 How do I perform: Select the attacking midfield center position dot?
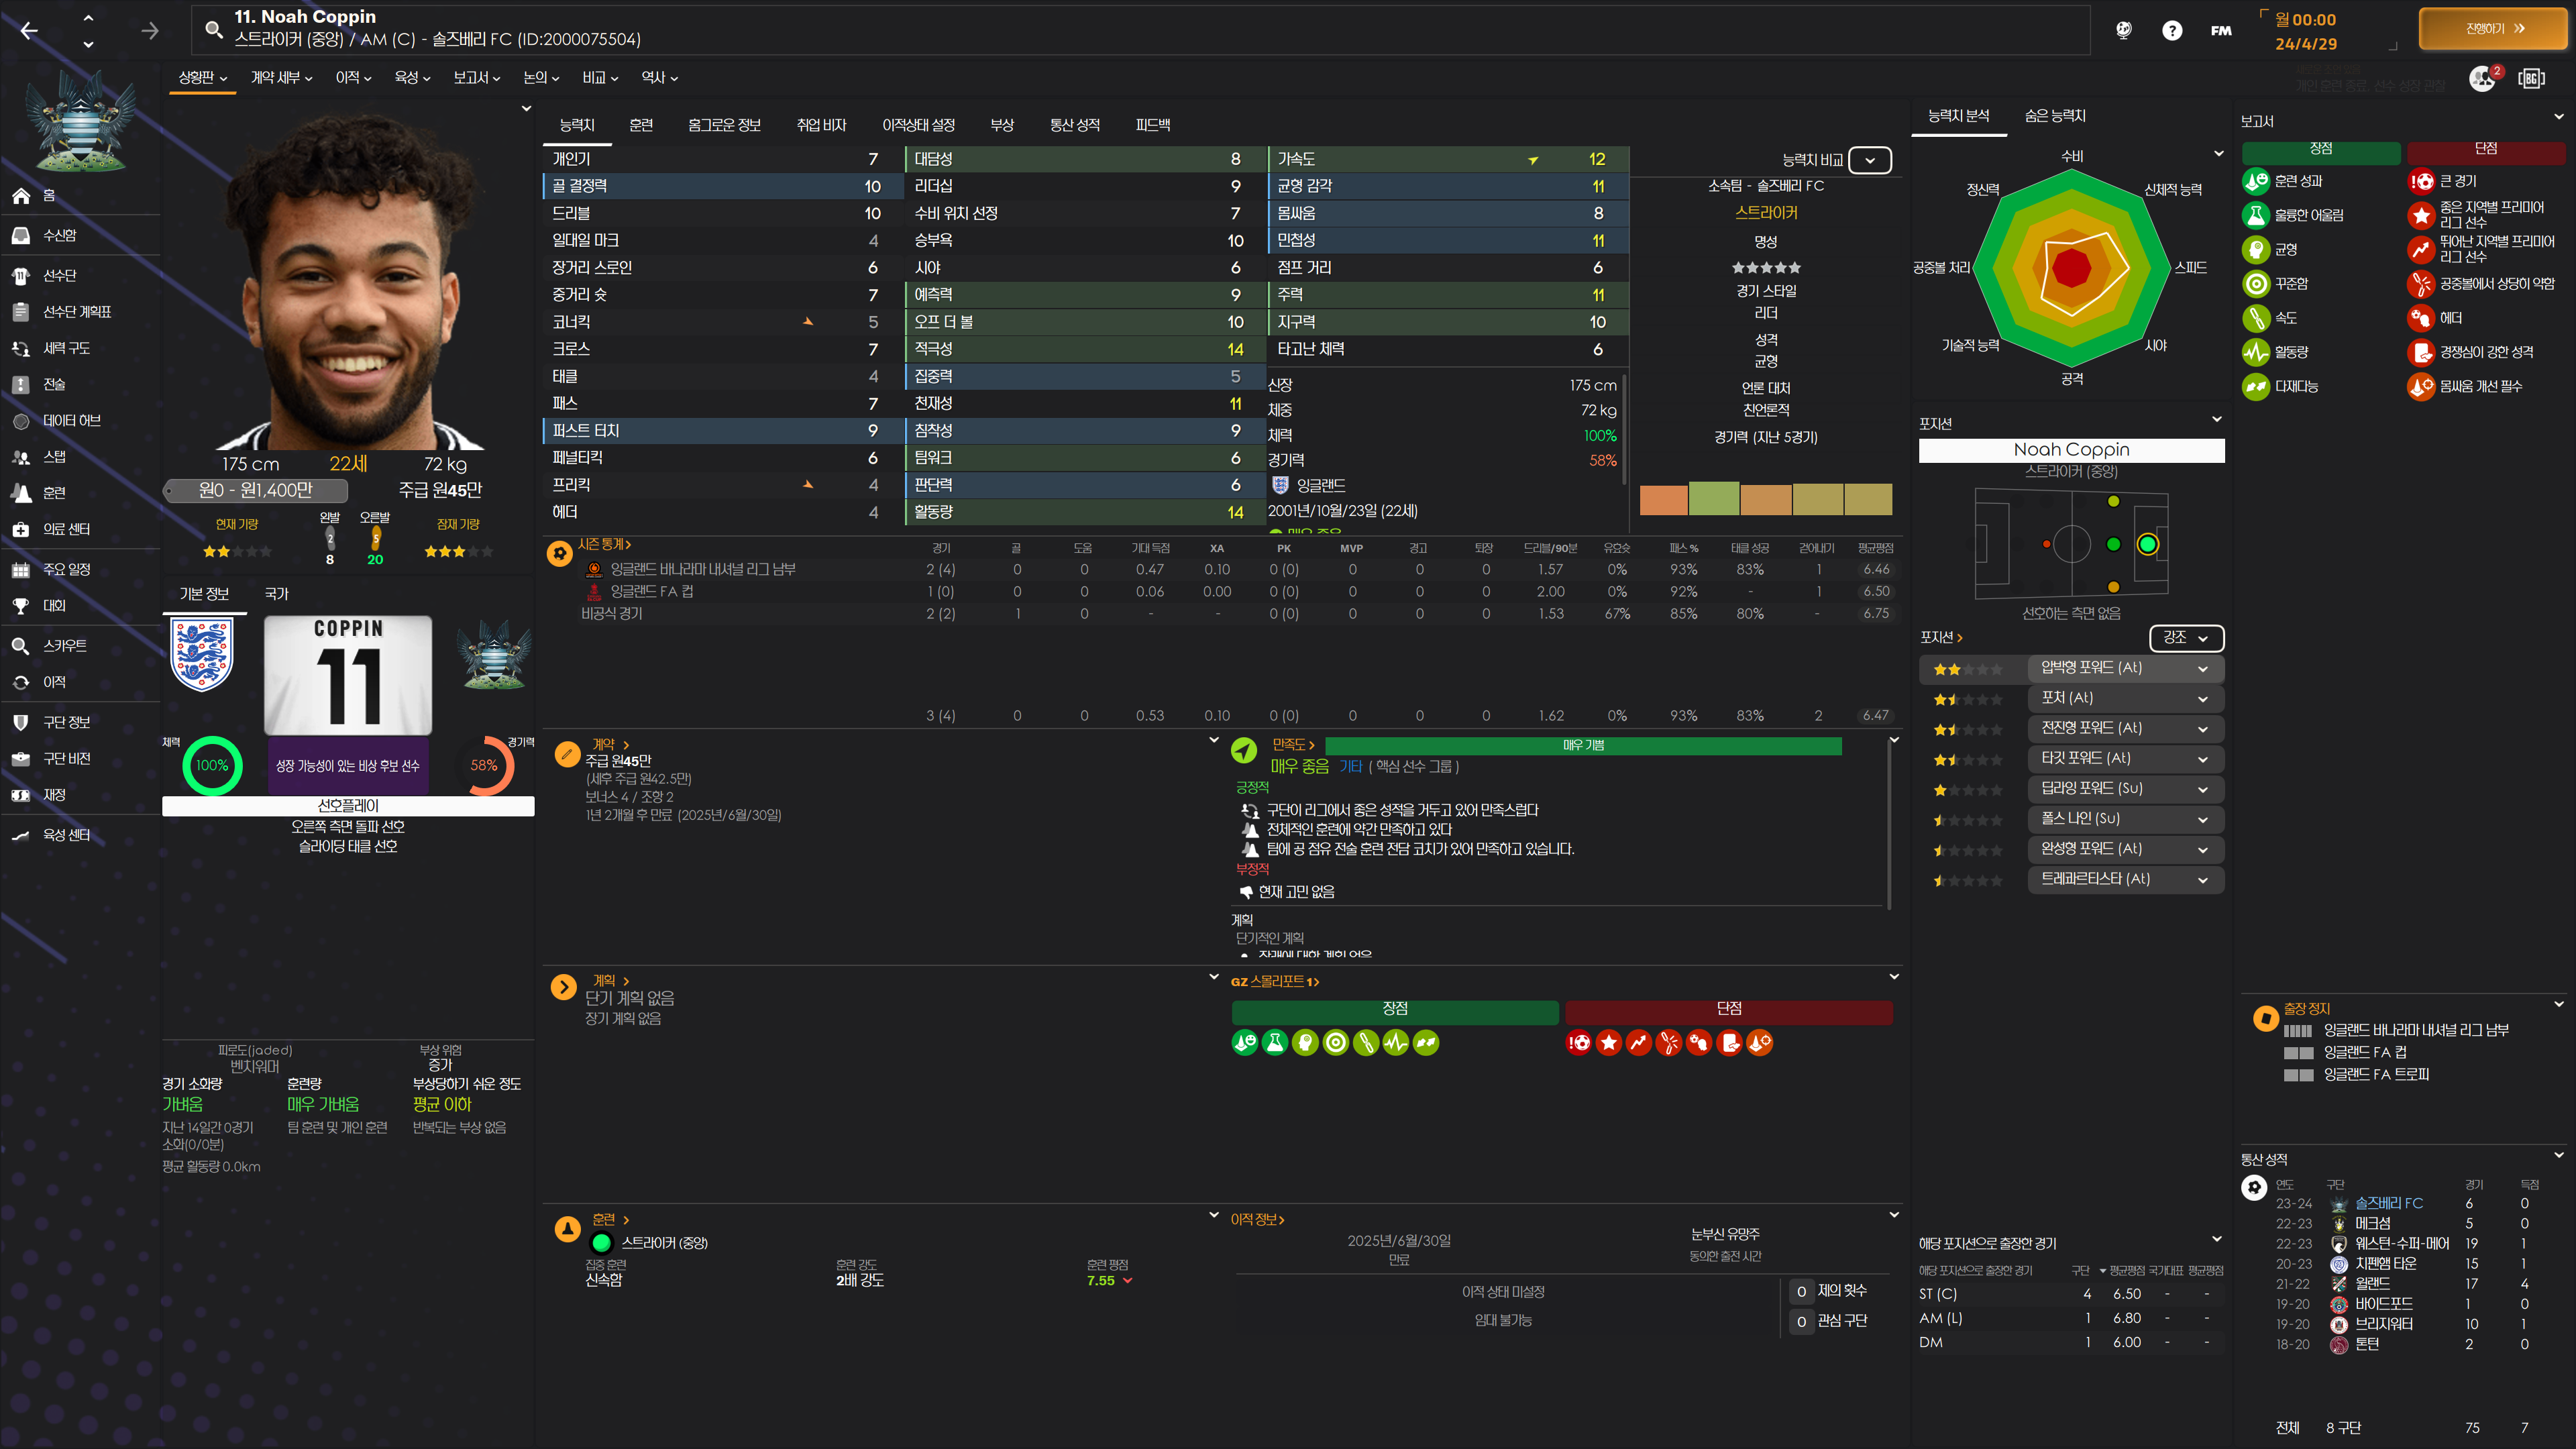(x=2113, y=544)
